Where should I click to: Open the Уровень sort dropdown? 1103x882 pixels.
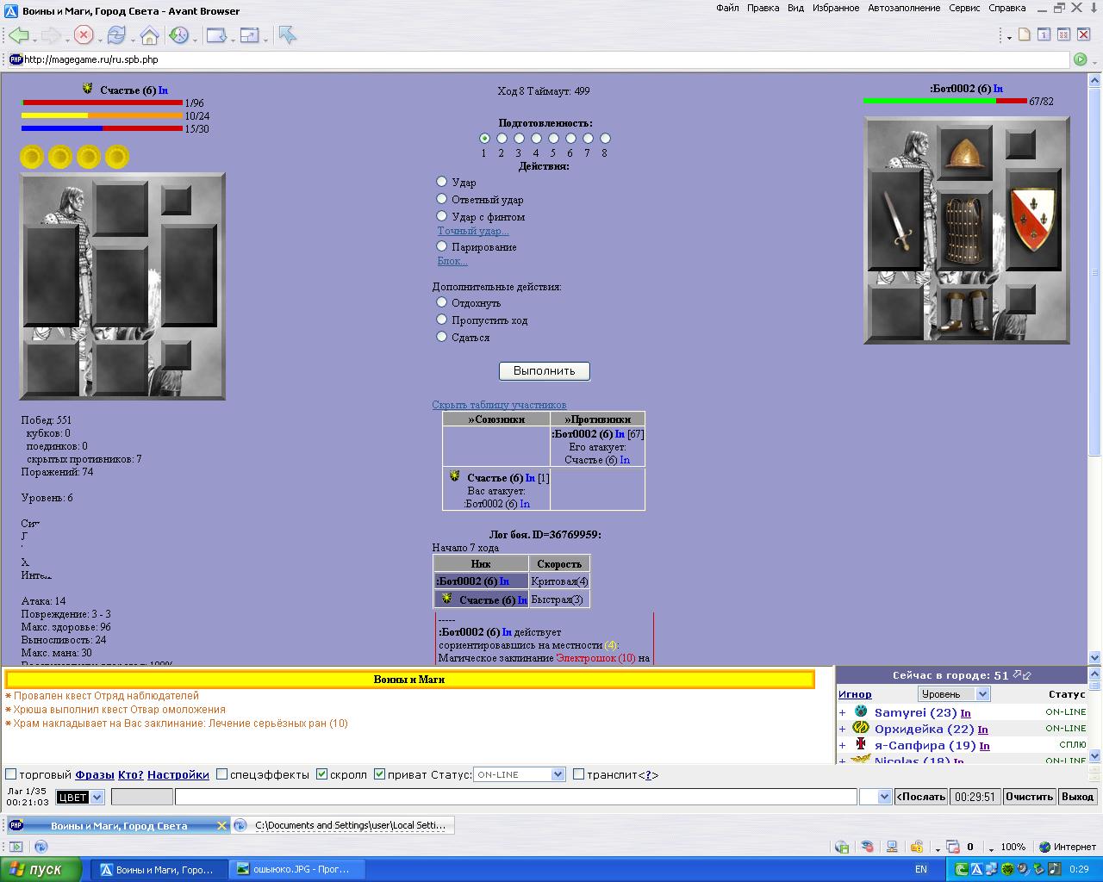click(954, 693)
